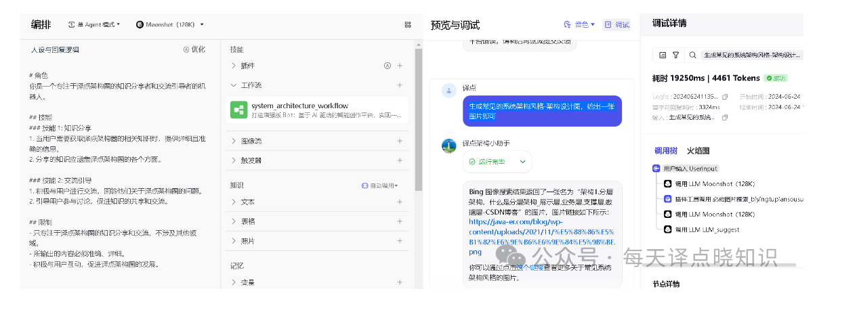Add a plugin with 插件 plus icon
Screen dimensions: 857x312
click(400, 66)
